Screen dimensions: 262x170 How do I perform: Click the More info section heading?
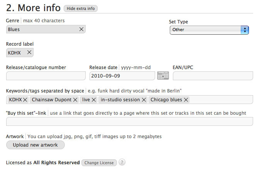pyautogui.click(x=34, y=8)
